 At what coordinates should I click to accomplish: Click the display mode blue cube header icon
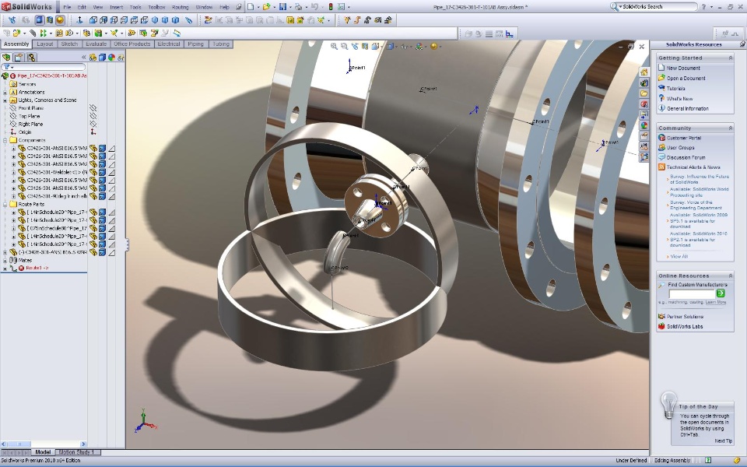(x=103, y=57)
